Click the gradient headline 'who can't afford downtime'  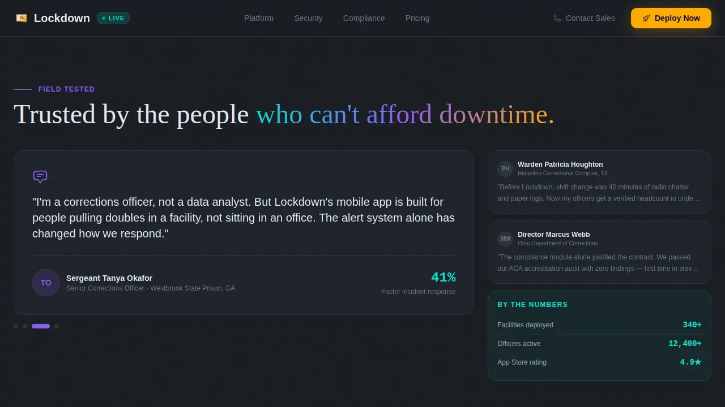pyautogui.click(x=405, y=114)
